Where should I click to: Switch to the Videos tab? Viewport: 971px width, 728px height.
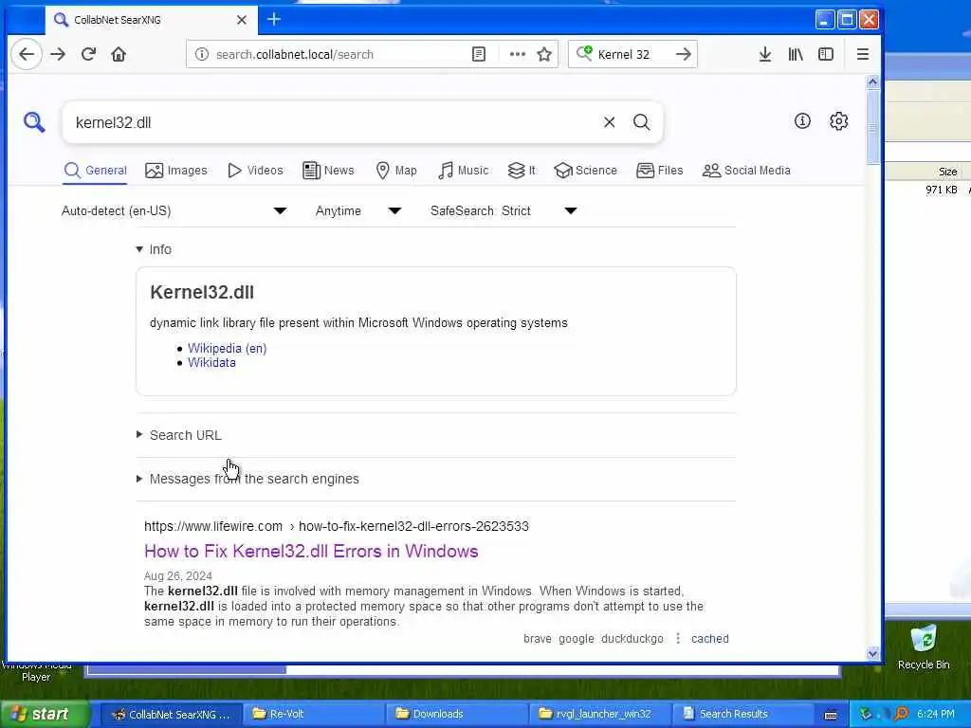click(x=255, y=171)
